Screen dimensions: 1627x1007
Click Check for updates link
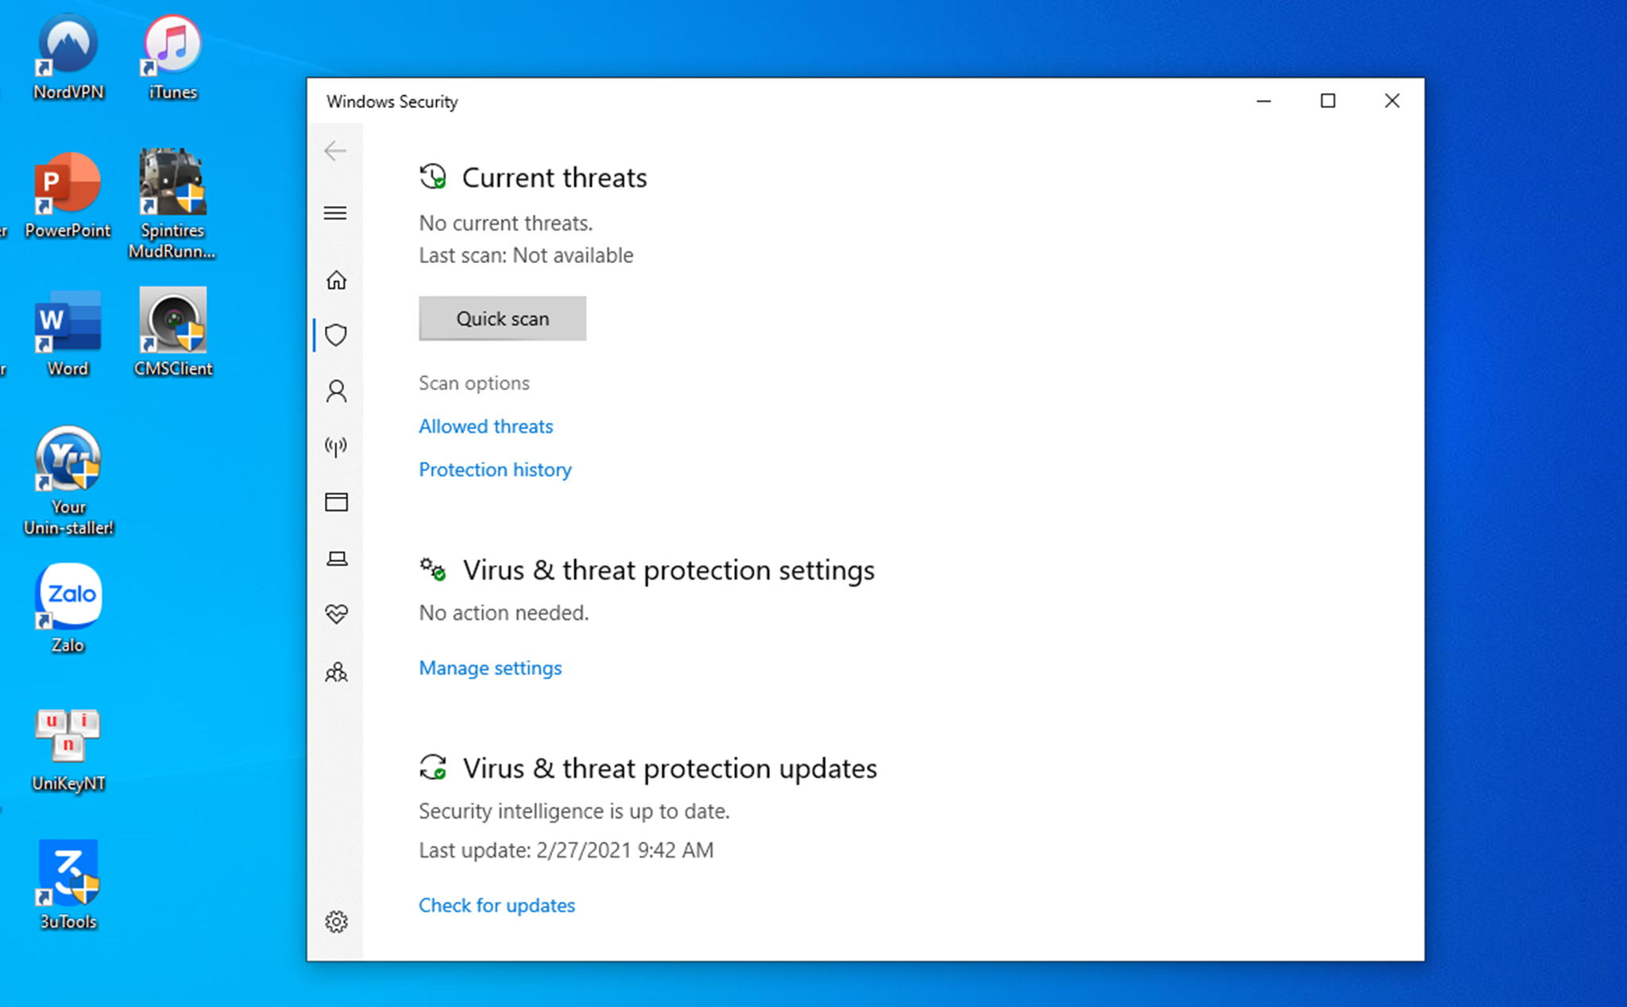pyautogui.click(x=497, y=905)
